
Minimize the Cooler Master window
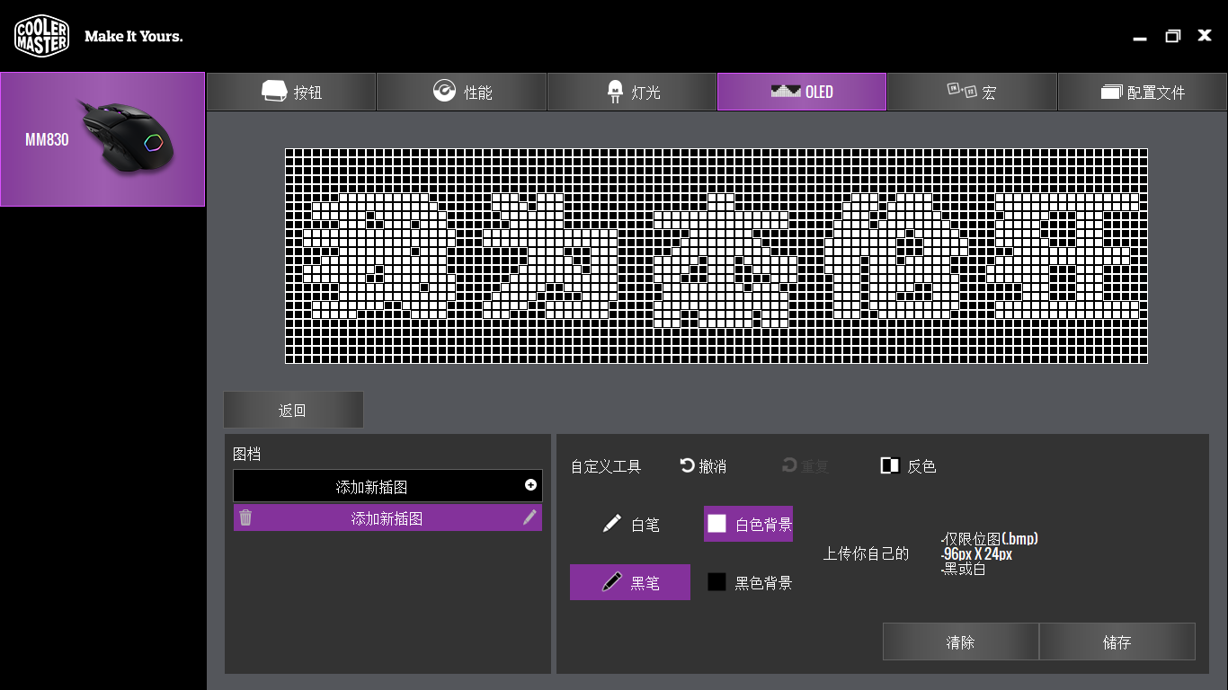1140,38
